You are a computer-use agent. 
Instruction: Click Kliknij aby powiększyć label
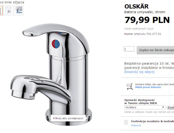tap(68, 118)
